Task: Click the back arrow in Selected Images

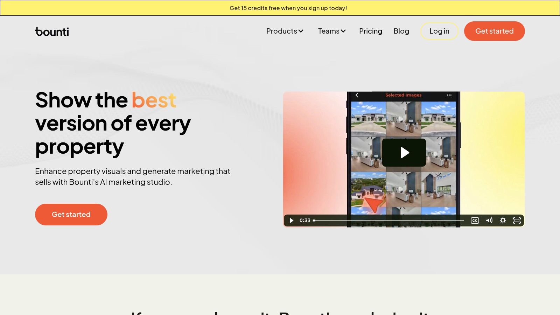Action: 357,95
